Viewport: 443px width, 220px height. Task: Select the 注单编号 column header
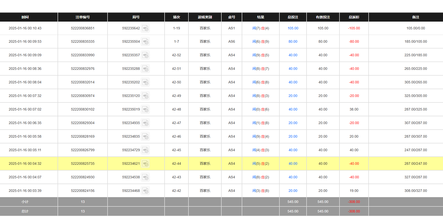(83, 17)
